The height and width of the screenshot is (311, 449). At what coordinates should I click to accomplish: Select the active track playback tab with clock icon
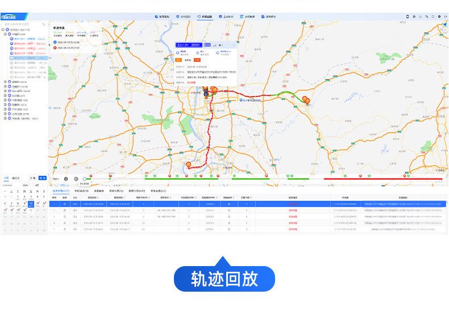click(x=205, y=16)
